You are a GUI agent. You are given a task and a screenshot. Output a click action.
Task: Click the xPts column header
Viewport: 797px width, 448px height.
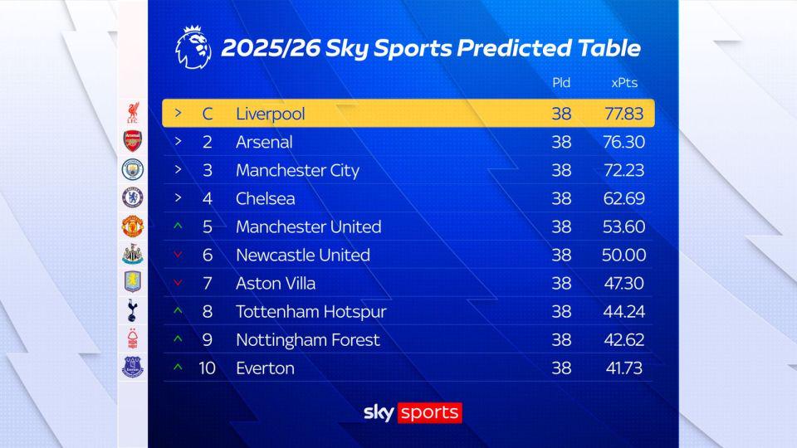623,83
